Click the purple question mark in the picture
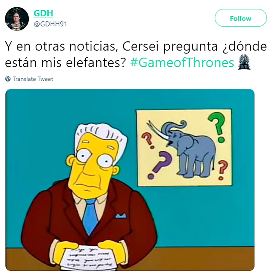Viewport: 273px width, 274px height. 160,165
